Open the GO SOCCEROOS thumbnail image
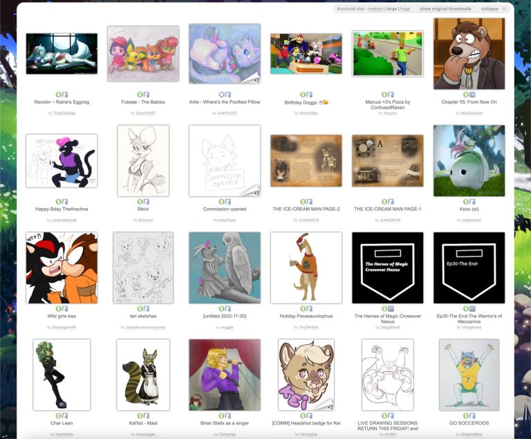531x439 pixels. click(469, 375)
